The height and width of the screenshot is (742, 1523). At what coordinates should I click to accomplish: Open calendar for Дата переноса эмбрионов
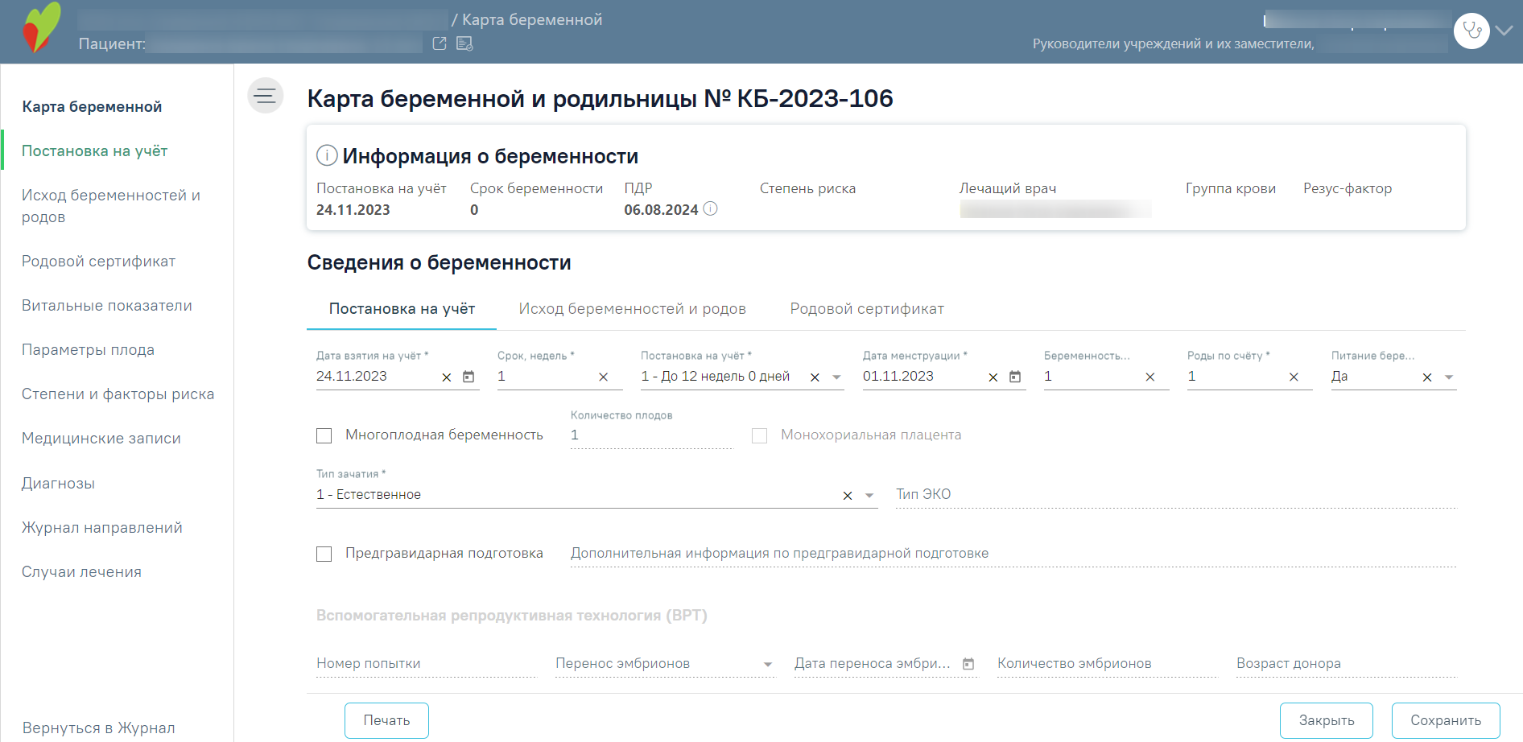(968, 664)
